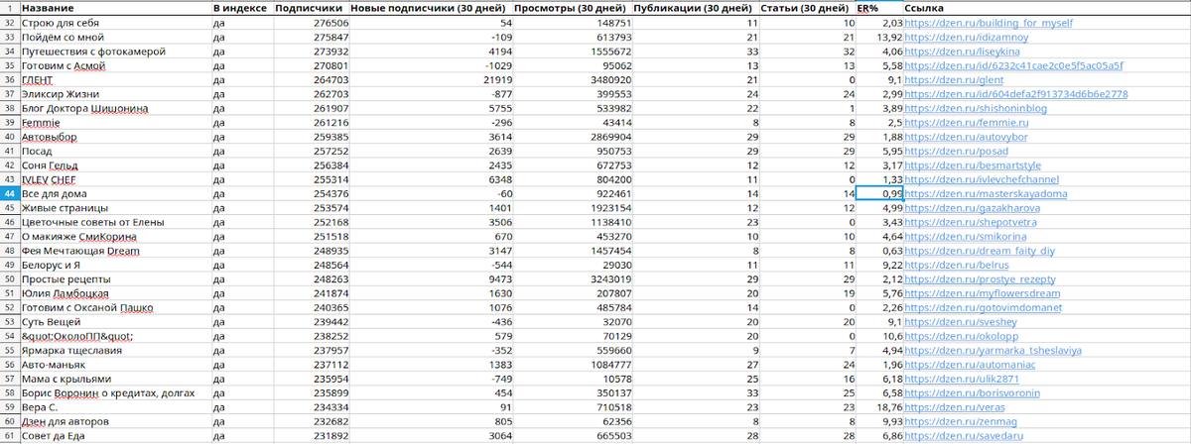The width and height of the screenshot is (1191, 444).
Task: Open link dzen.ru/zenmag
Action: [961, 422]
